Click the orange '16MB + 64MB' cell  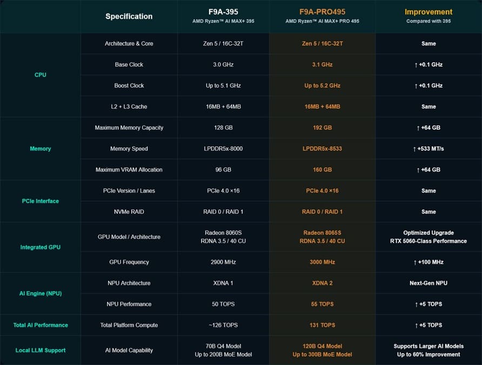tap(322, 107)
